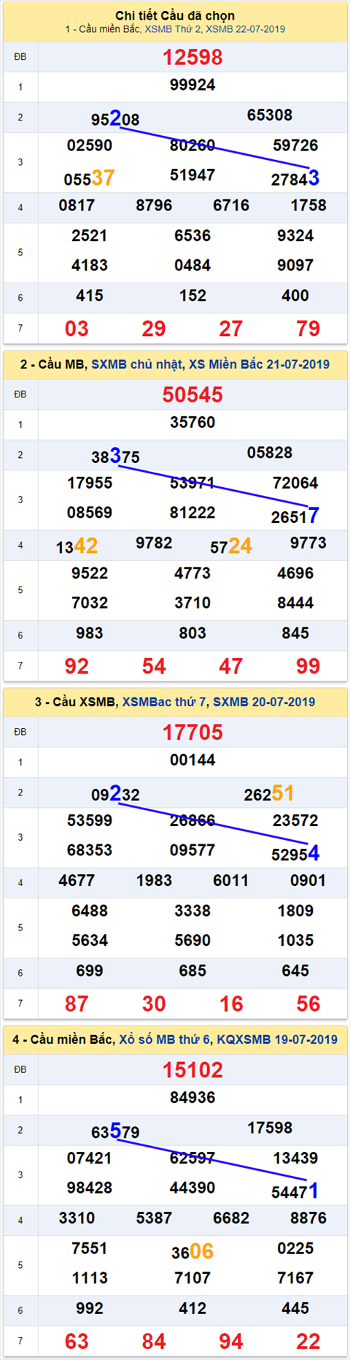Open the SXMB chủ nhật link
350x1360 pixels.
[136, 364]
